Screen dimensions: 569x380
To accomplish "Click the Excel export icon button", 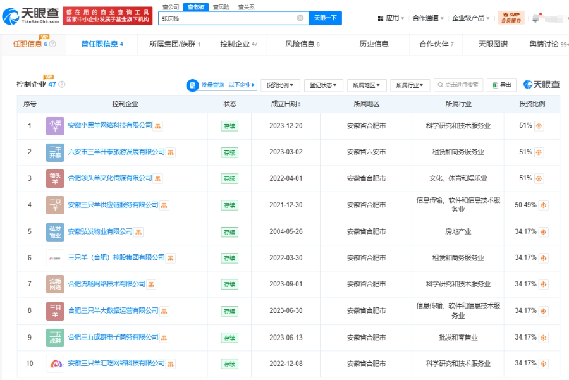I will pos(501,85).
